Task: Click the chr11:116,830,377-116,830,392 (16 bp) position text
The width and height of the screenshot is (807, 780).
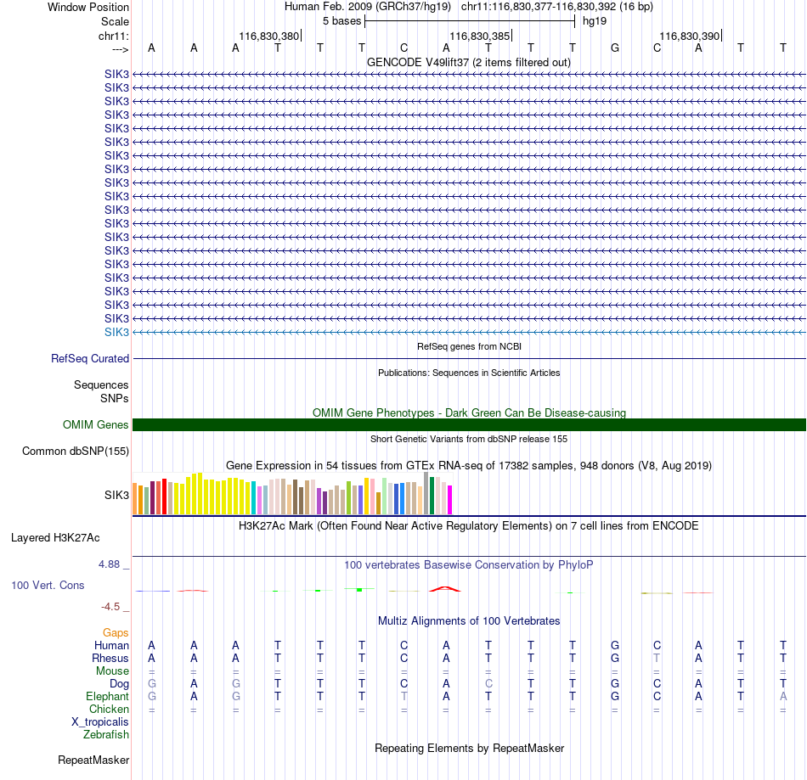Action: [557, 7]
